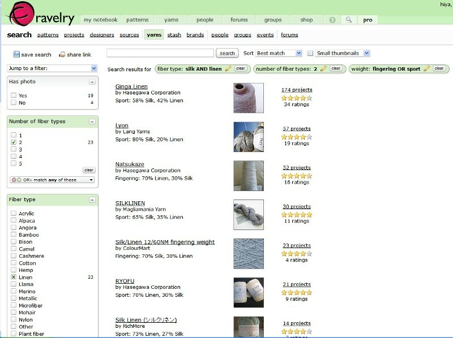Screen dimensions: 453x338
Task: Open the help question mark icon
Action: 332,20
